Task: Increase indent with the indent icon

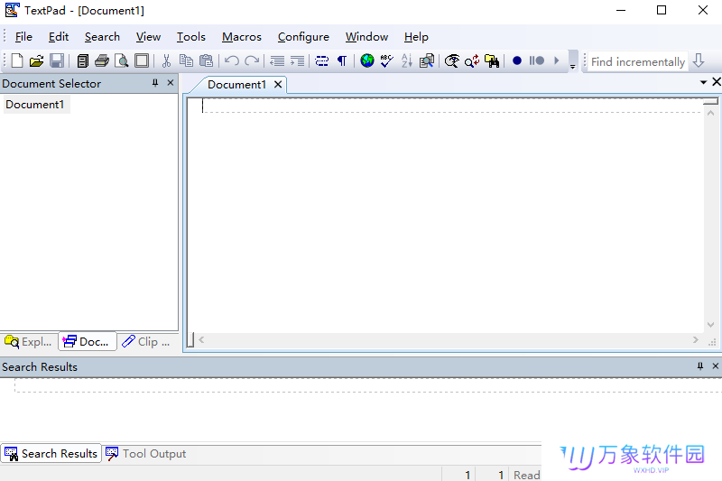Action: (x=298, y=60)
